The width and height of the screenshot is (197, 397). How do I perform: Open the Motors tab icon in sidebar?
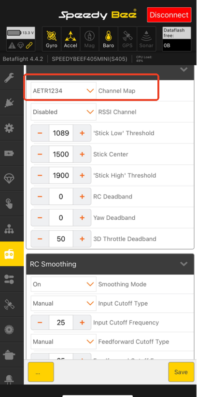point(9,329)
